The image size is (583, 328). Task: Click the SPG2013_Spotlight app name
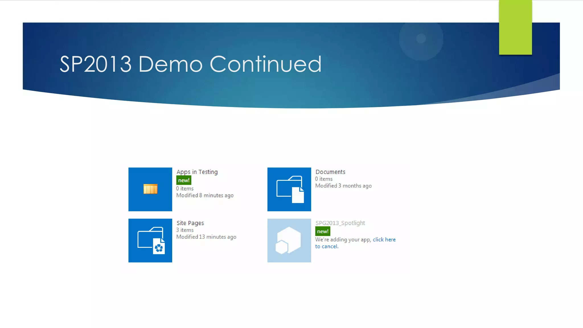(340, 223)
